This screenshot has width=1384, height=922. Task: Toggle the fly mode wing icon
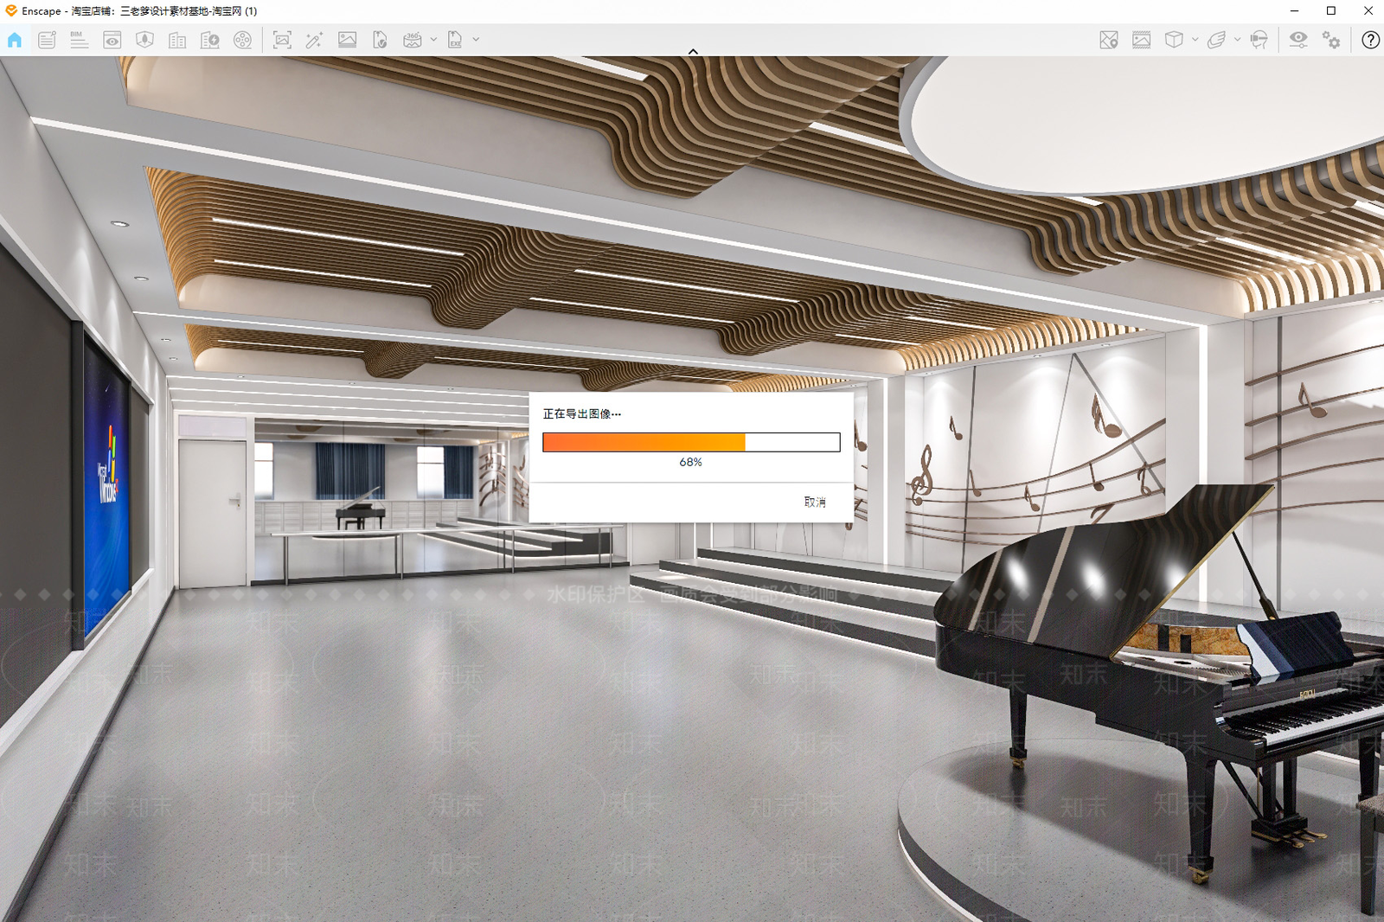point(1217,40)
